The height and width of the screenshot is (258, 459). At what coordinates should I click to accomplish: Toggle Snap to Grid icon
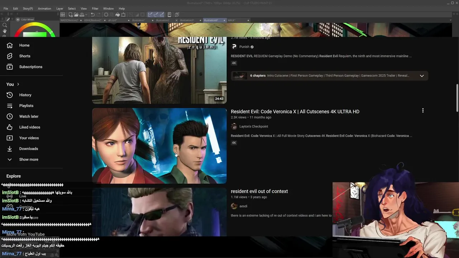point(162,15)
